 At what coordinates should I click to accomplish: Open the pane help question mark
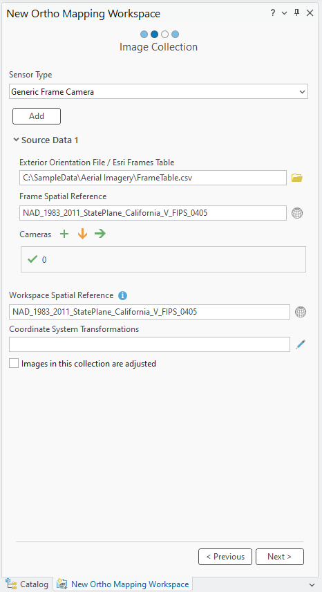[273, 13]
